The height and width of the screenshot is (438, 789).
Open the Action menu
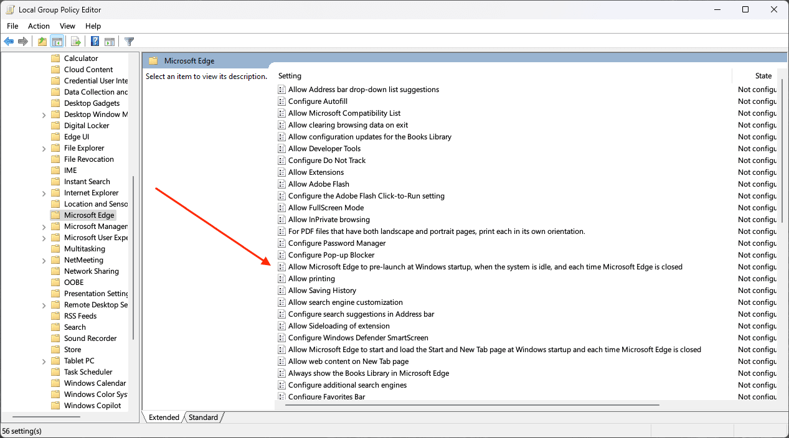pos(39,26)
